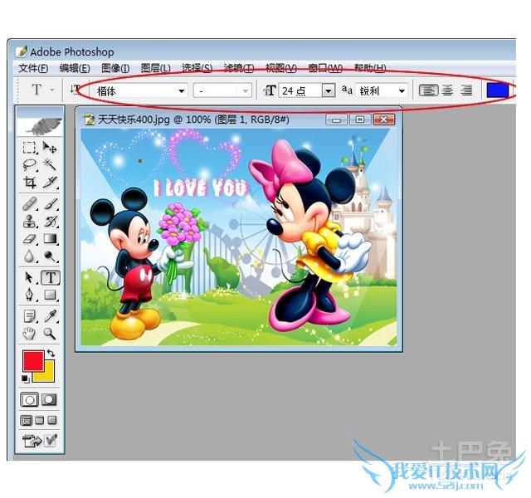This screenshot has width=531, height=498.
Task: Select the Clone Stamp tool
Action: click(x=29, y=222)
